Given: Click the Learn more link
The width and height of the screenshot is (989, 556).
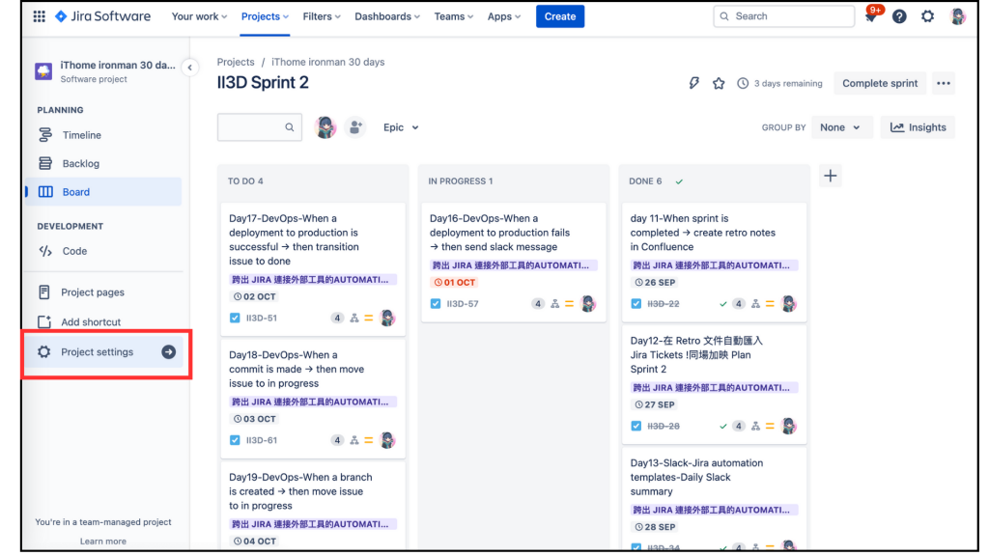Looking at the screenshot, I should (x=102, y=541).
